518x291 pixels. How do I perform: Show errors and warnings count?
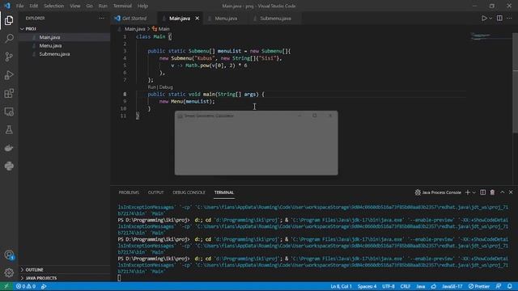[26, 286]
